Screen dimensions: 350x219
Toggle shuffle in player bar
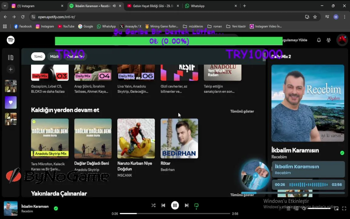click(x=153, y=205)
